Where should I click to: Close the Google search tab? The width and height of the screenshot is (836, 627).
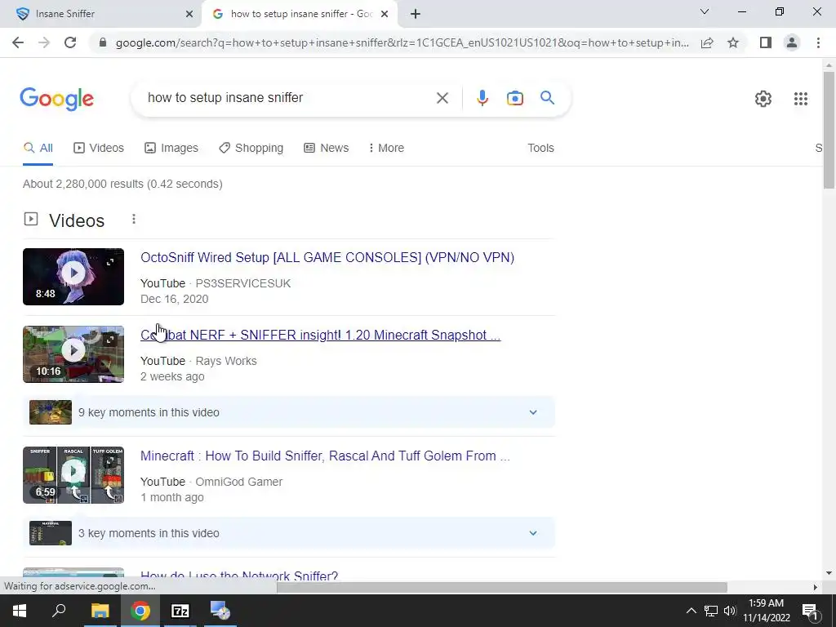coord(385,14)
